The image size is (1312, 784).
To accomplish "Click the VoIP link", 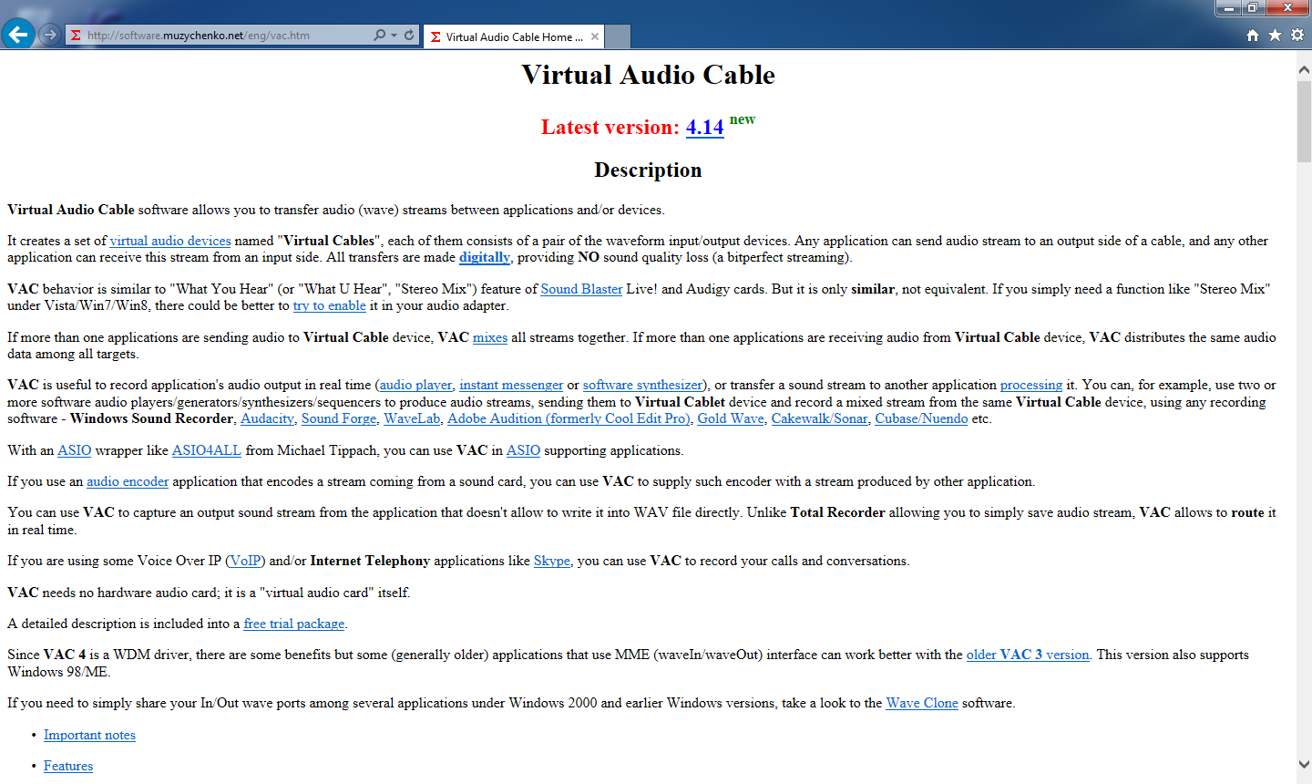I will tap(245, 561).
